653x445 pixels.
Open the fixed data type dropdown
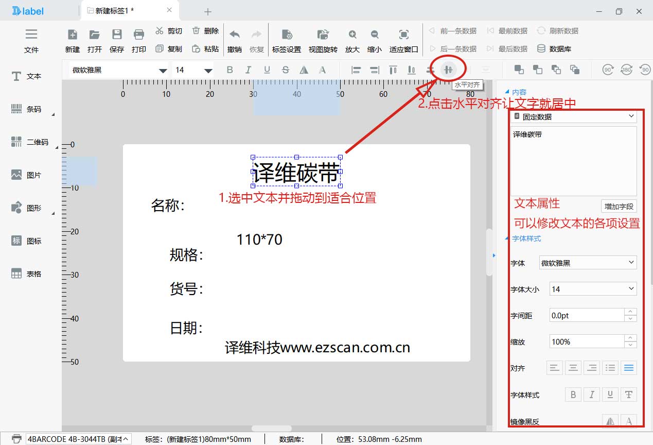tap(574, 117)
